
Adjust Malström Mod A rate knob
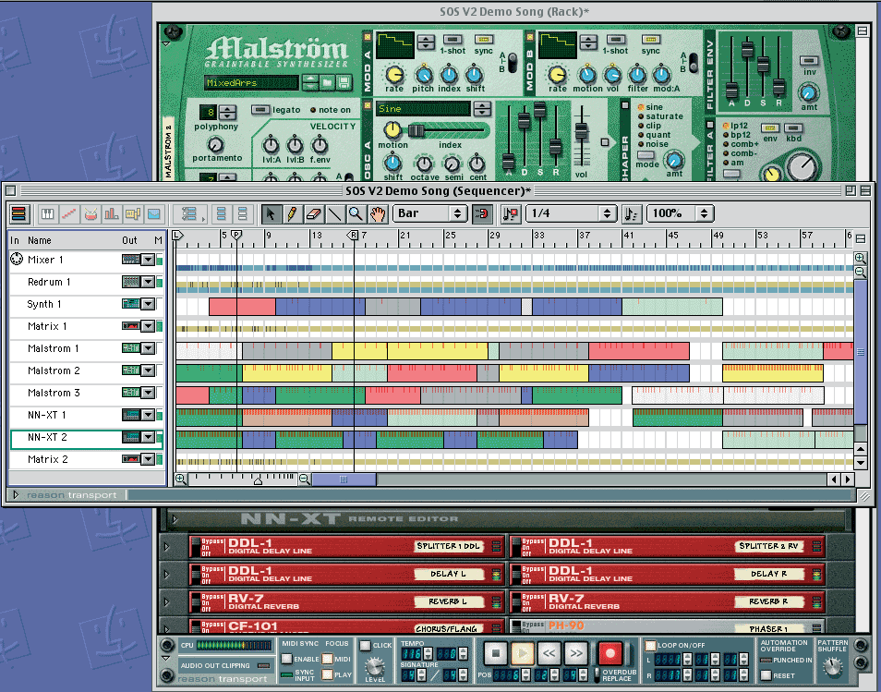[394, 75]
